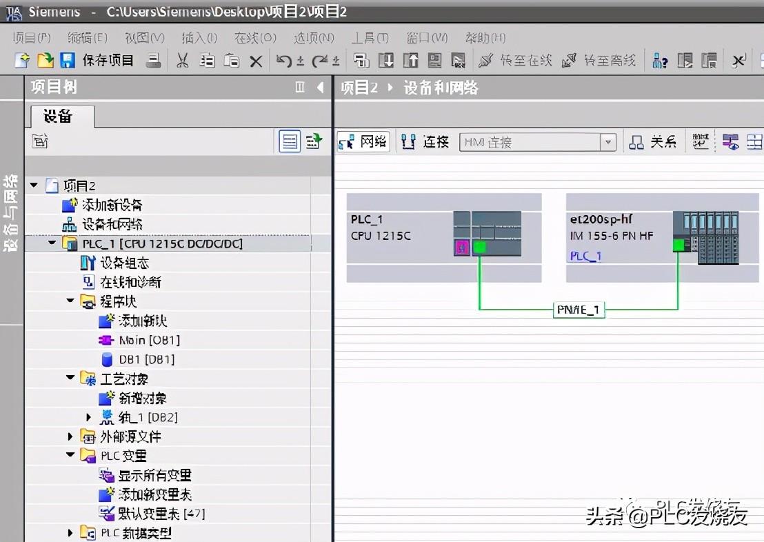Click the Open project folder icon
This screenshot has height=542, width=764.
[45, 61]
